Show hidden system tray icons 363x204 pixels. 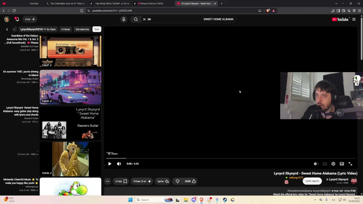click(315, 200)
